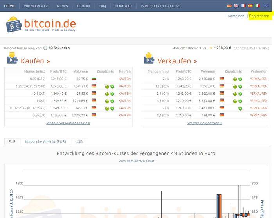
Task: Click the rate trend arrow icon
Action: click(211, 48)
